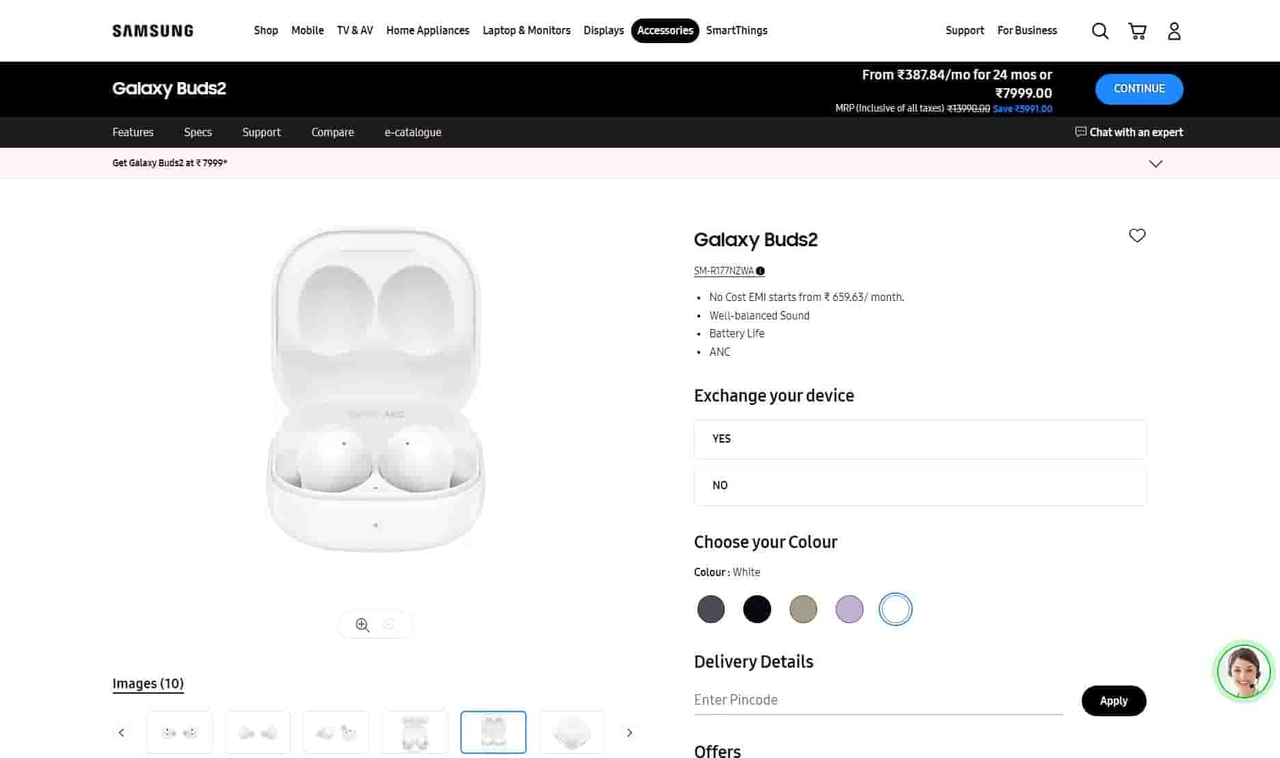Image resolution: width=1280 pixels, height=758 pixels.
Task: Click the Enter Pincode field
Action: tap(878, 700)
